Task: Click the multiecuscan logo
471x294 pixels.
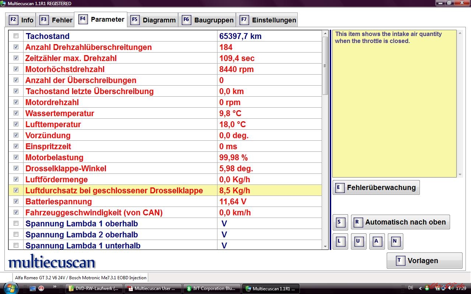Action: [x=52, y=262]
